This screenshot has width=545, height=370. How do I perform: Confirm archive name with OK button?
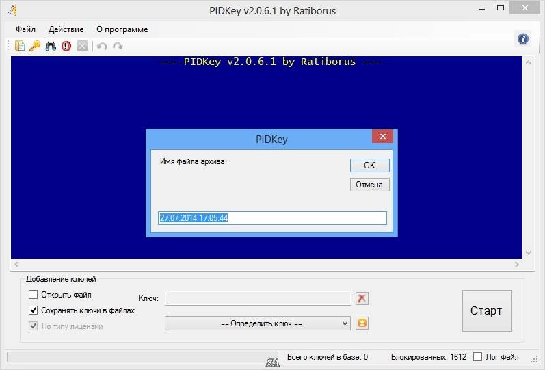369,166
